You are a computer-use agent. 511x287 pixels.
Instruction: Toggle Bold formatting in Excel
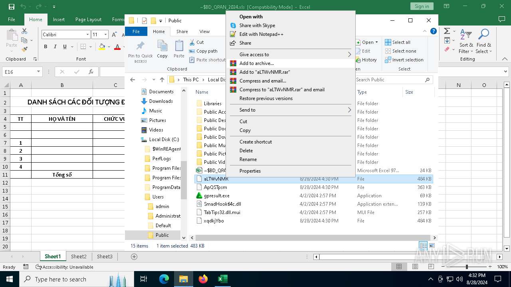point(46,47)
